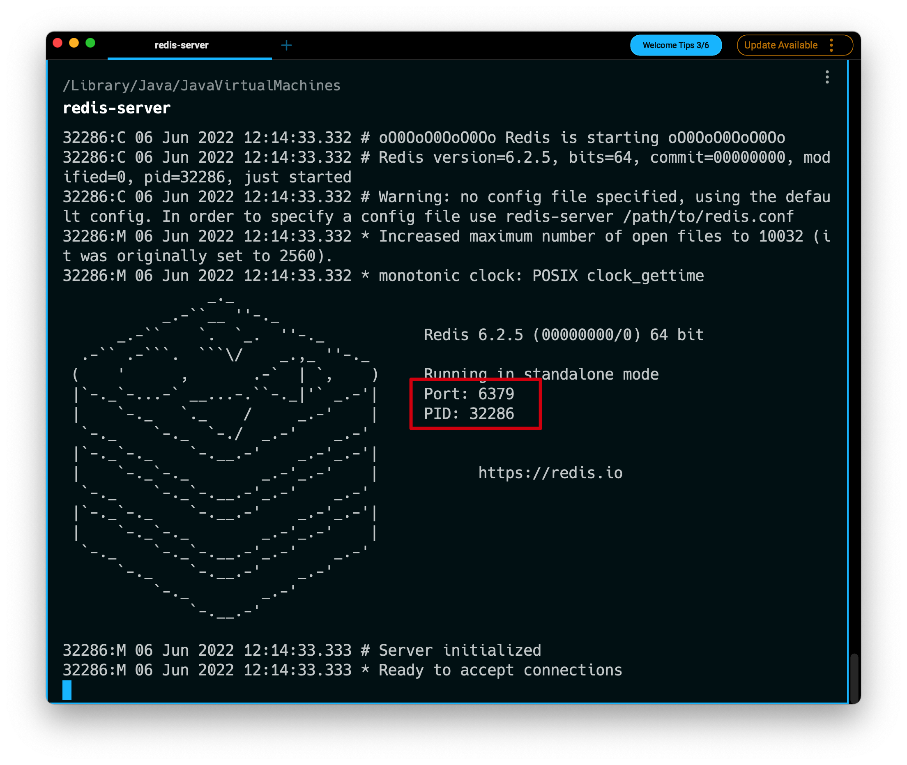Click the PID: 32286 text
This screenshot has width=907, height=765.
tap(469, 414)
